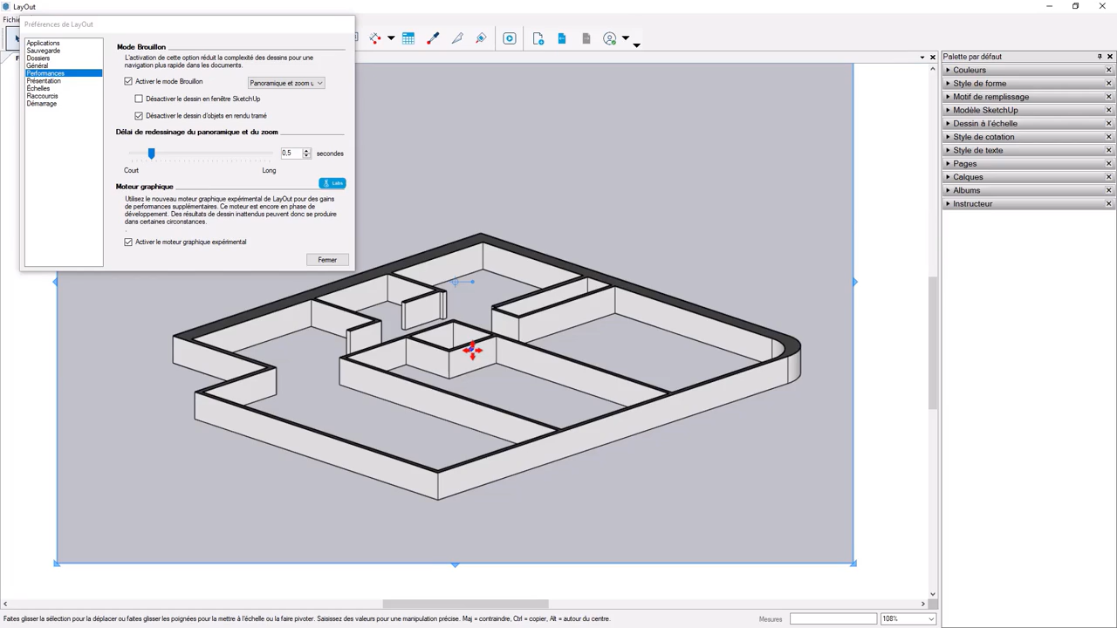Uncheck Activer le mode Brouillon

pos(128,81)
